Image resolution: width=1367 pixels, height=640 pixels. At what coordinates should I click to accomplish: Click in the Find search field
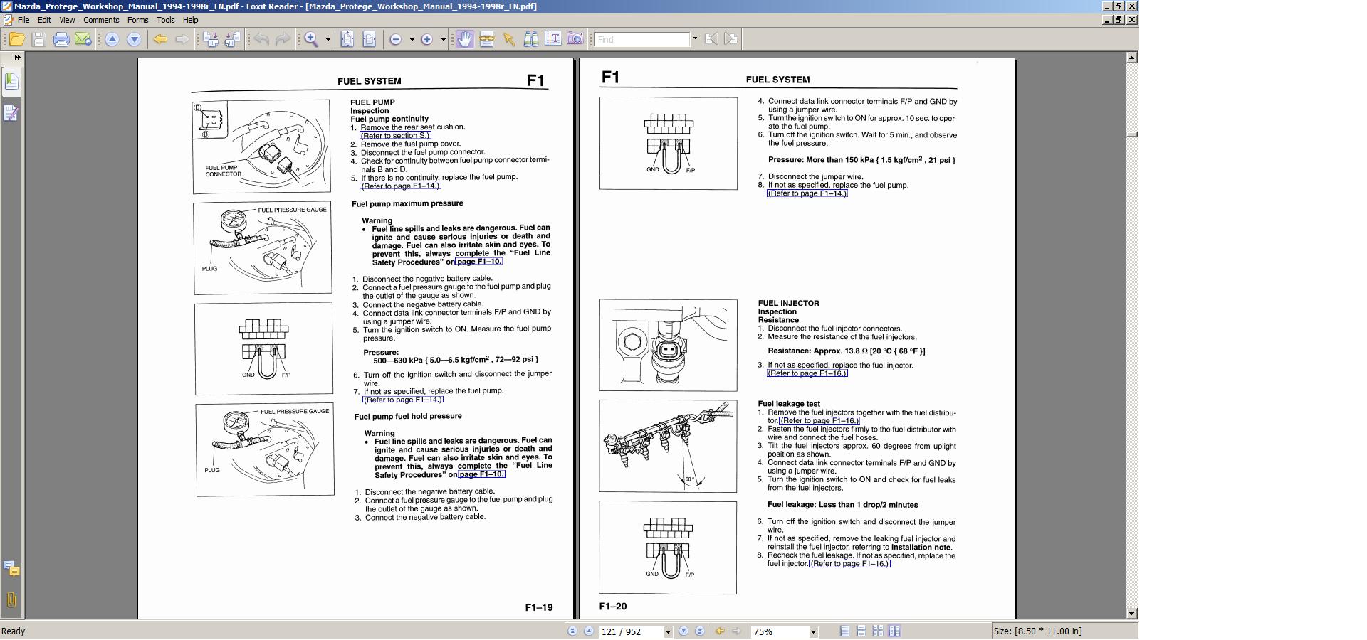[x=642, y=40]
